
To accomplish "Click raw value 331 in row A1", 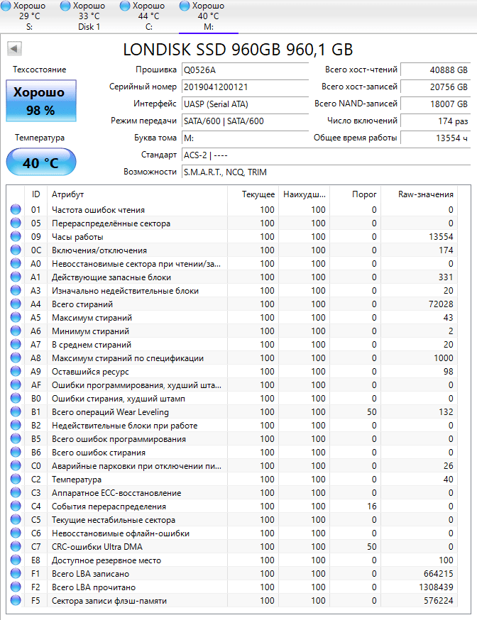I will coord(446,277).
